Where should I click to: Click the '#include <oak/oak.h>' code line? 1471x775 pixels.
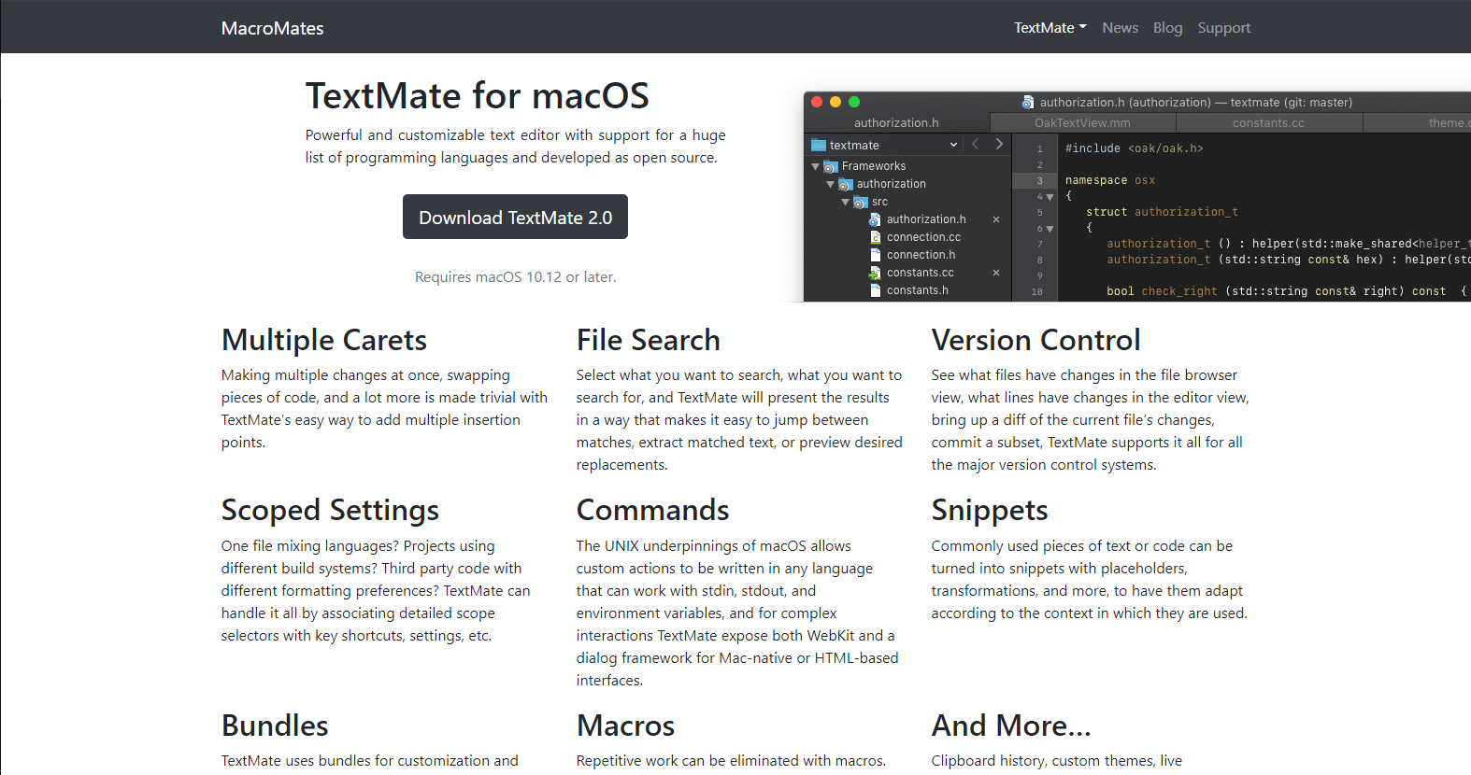(x=1134, y=148)
